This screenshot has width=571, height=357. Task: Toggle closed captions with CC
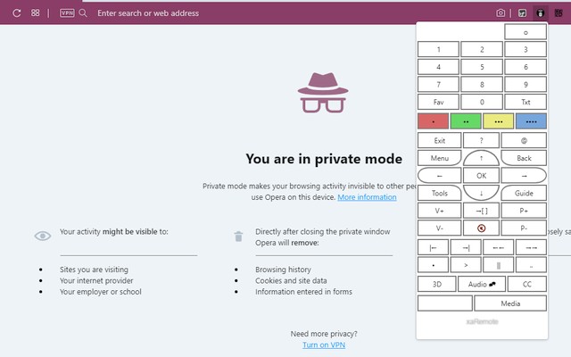click(527, 284)
